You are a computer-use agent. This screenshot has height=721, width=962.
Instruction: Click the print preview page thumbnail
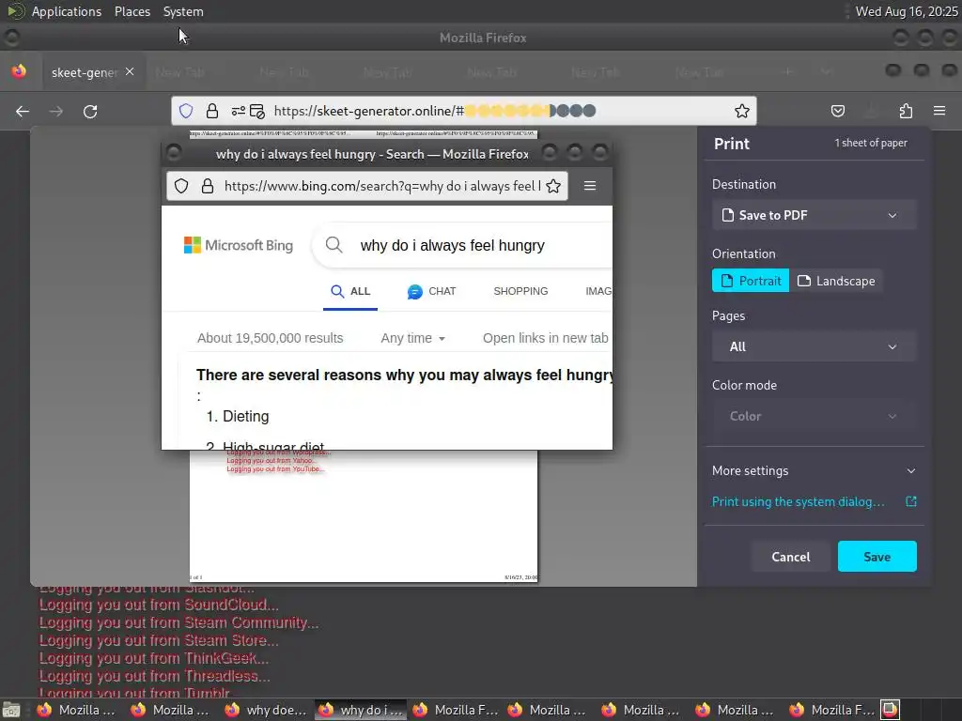364,517
